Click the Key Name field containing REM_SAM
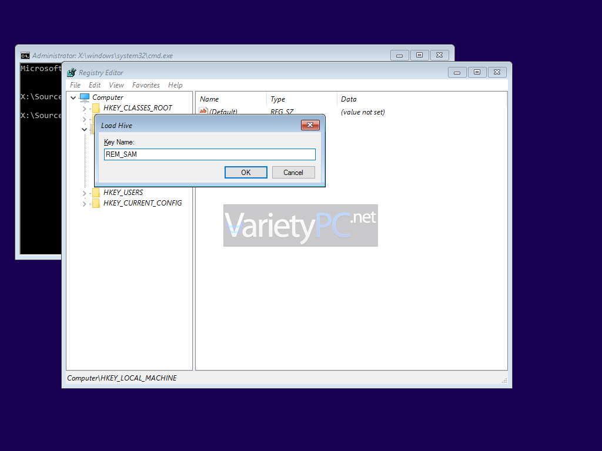Image resolution: width=602 pixels, height=451 pixels. [210, 154]
